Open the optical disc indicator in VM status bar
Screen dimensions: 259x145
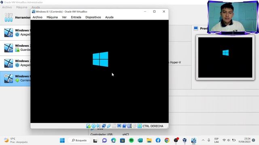[93, 126]
